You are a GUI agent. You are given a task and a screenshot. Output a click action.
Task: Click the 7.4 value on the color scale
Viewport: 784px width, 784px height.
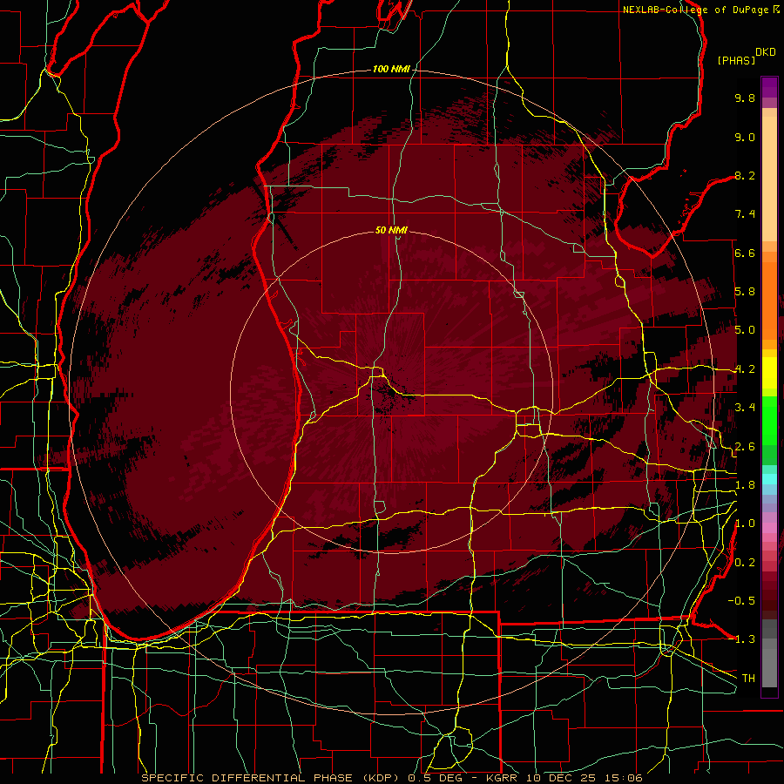pos(745,214)
